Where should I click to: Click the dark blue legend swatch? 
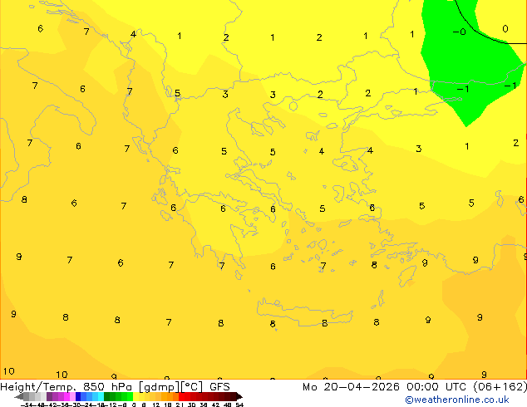(78, 396)
